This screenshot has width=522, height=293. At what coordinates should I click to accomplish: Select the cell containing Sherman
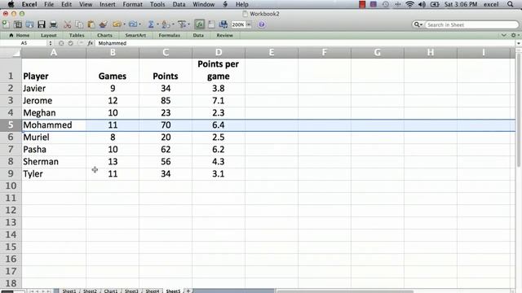[54, 161]
